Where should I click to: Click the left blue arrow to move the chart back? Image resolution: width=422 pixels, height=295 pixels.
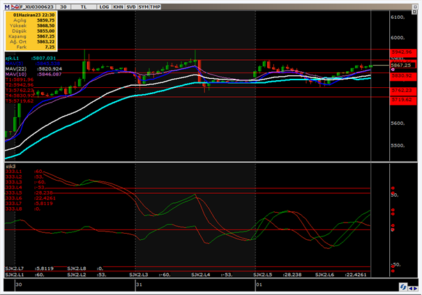click(x=411, y=289)
